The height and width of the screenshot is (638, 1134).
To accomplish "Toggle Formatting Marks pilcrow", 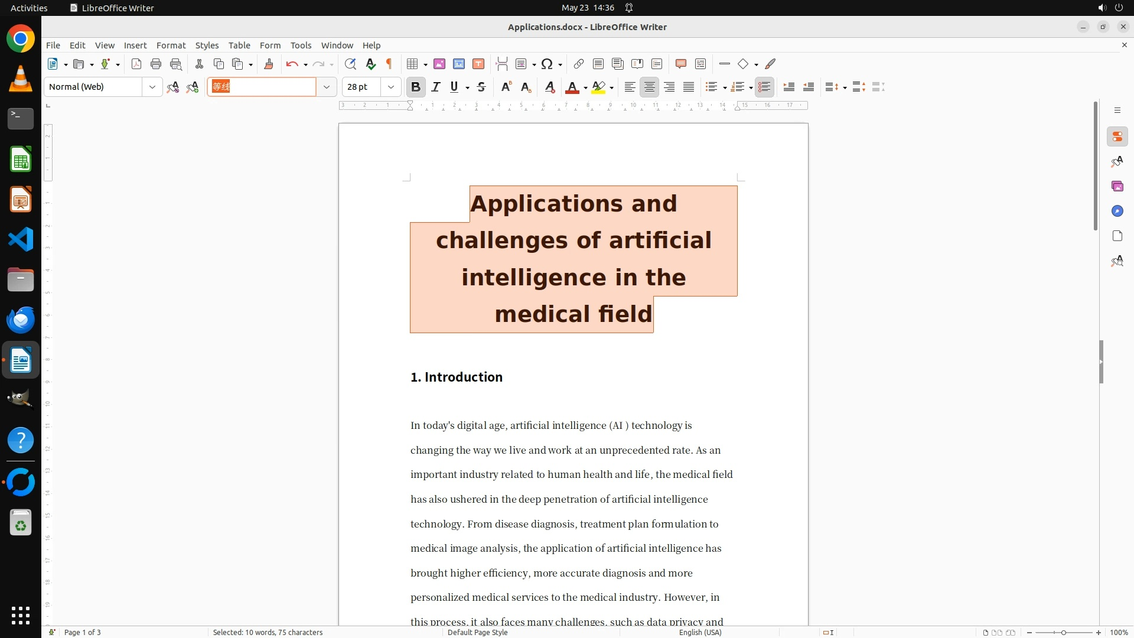I will click(389, 64).
